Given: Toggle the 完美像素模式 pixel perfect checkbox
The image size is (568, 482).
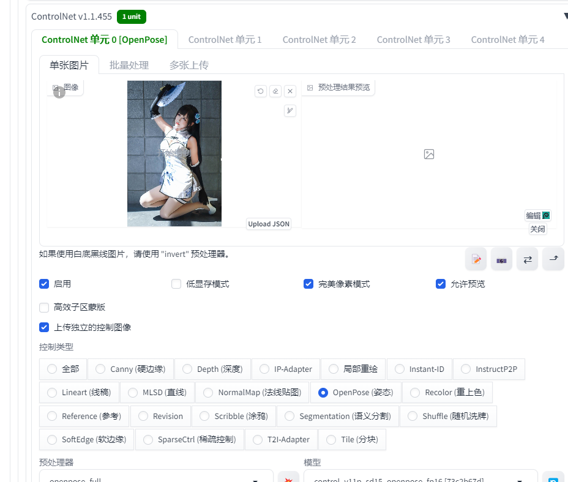Looking at the screenshot, I should (308, 284).
